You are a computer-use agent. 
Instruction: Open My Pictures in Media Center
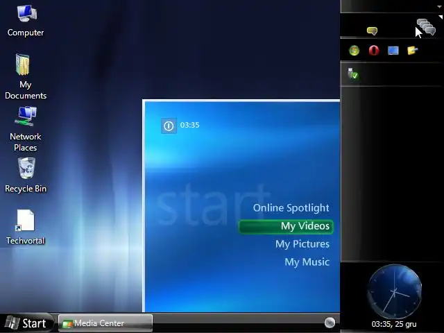(x=302, y=244)
